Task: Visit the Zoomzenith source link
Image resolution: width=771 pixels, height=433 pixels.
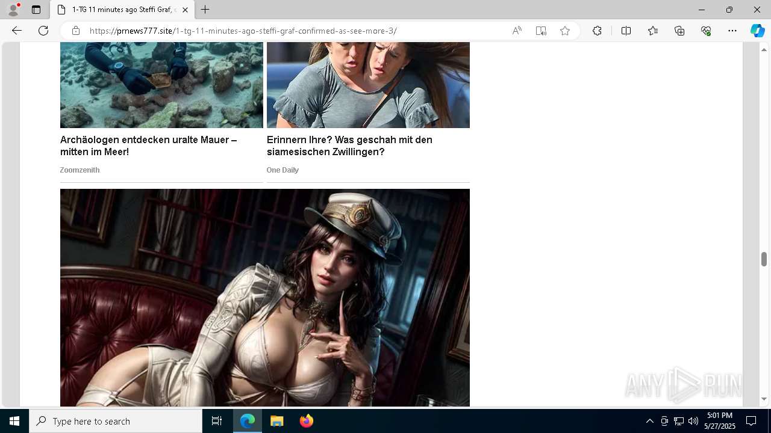Action: click(x=80, y=170)
